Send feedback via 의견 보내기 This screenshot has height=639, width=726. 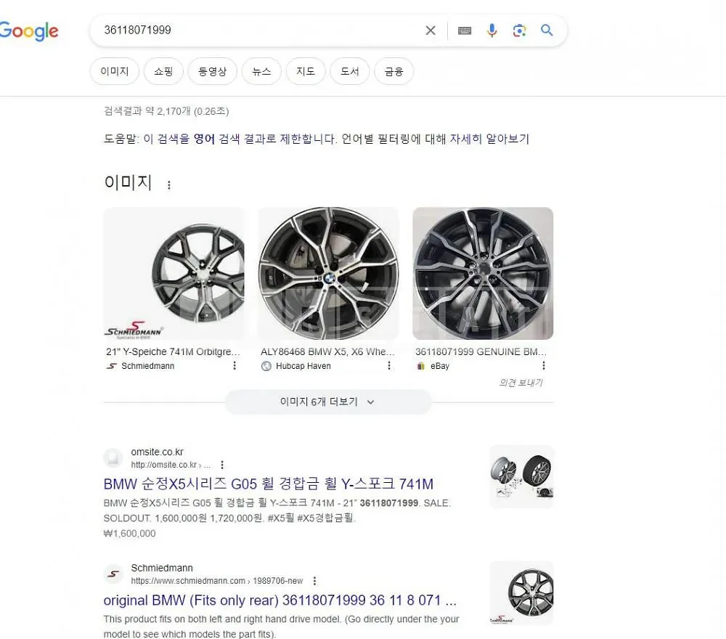(521, 383)
